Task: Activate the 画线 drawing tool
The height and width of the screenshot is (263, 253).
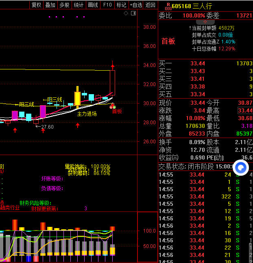Action: tap(93, 5)
